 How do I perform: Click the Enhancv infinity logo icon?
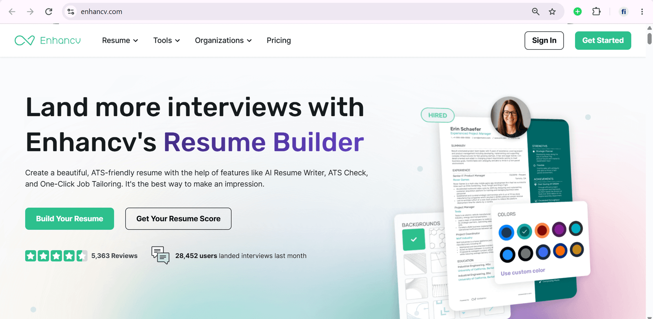click(24, 40)
